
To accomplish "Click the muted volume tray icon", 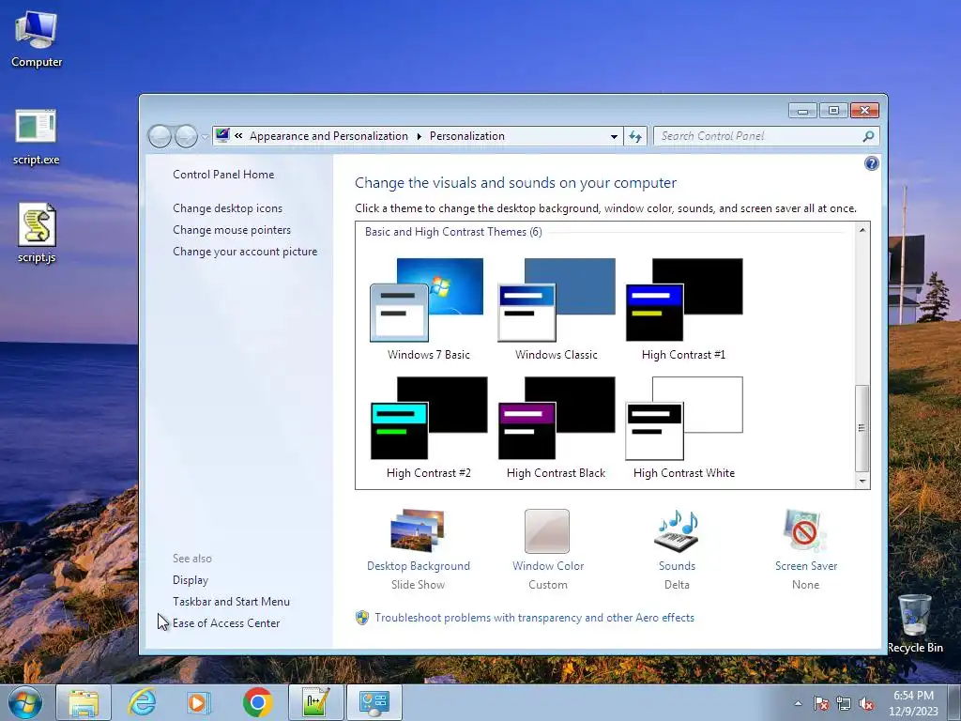I will coord(866,703).
